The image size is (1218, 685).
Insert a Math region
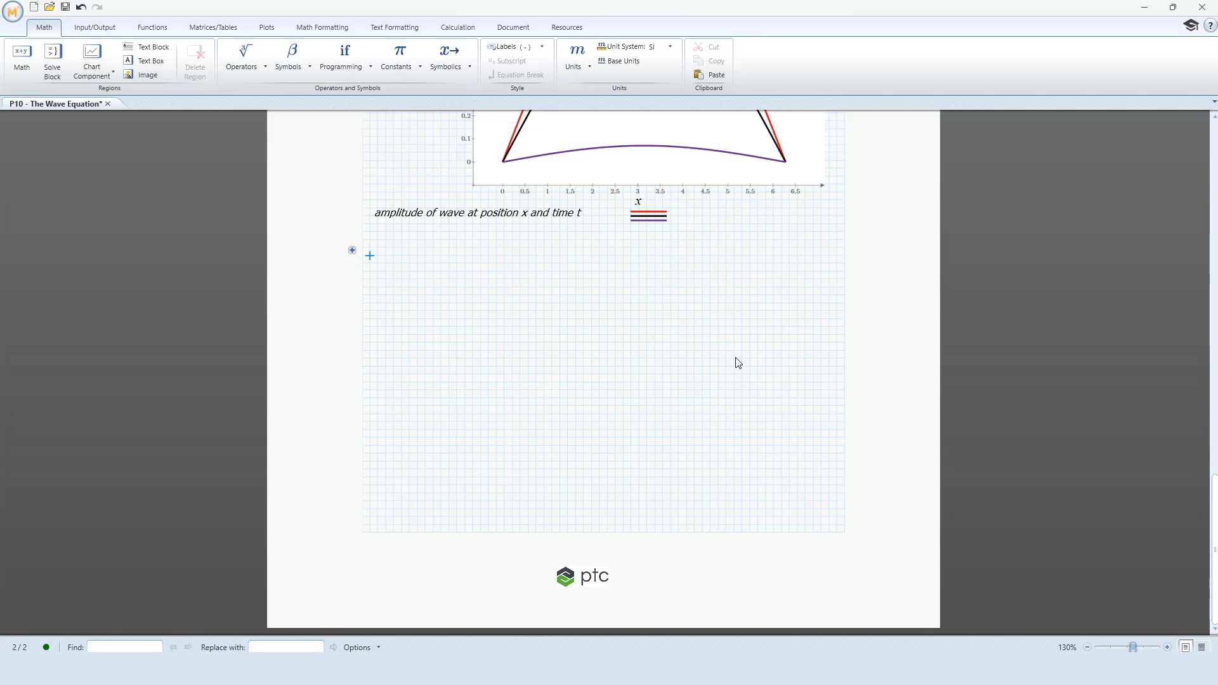tap(22, 57)
